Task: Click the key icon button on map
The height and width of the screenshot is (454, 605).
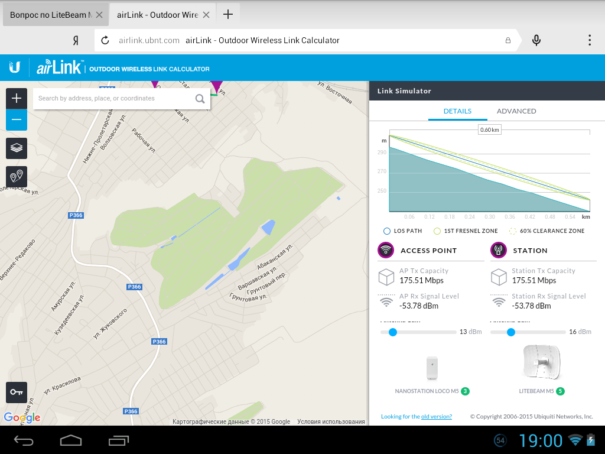Action: click(x=16, y=393)
